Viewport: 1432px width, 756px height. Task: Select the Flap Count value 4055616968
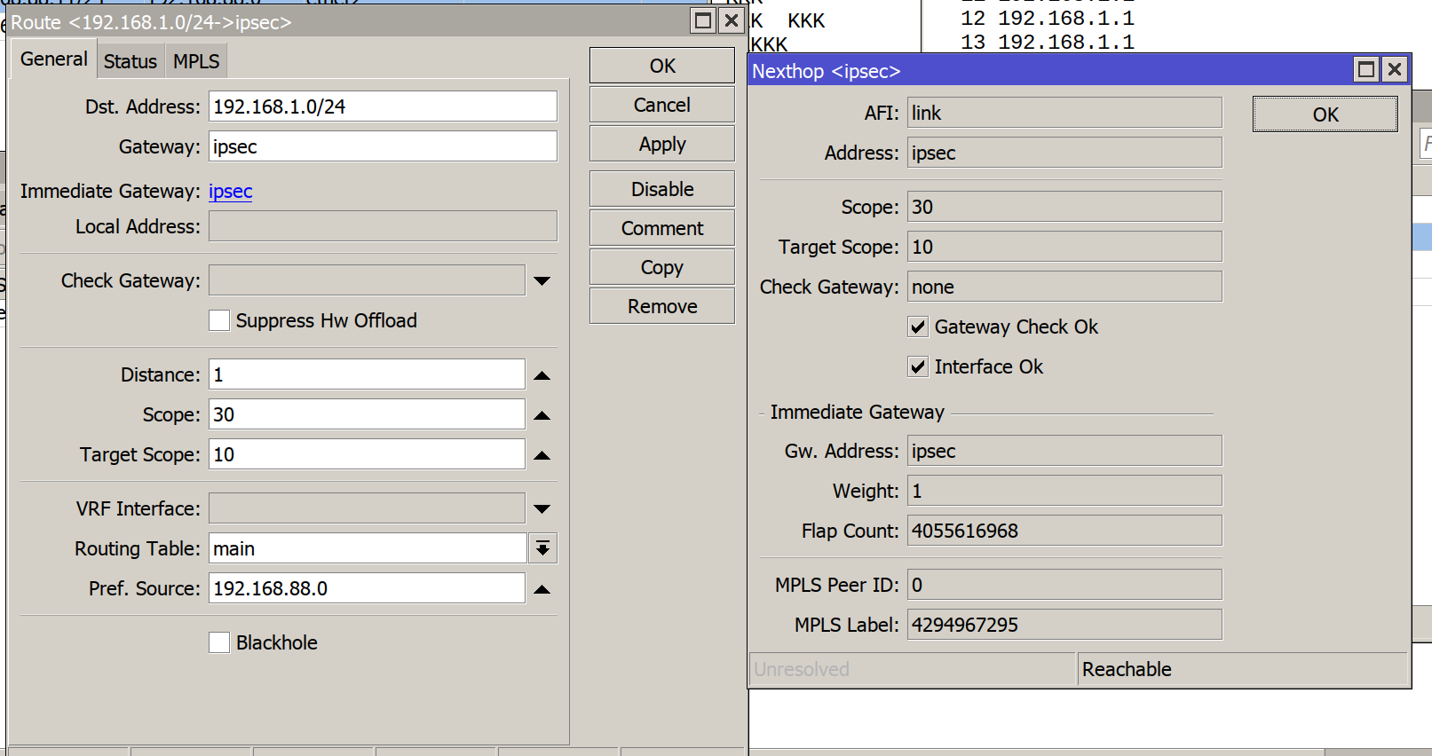click(1064, 531)
